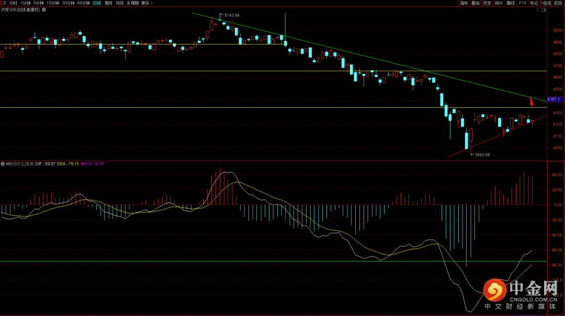The image size is (565, 316).
Task: Expand the MACD indicator dropdown arrow
Action: 3,164
